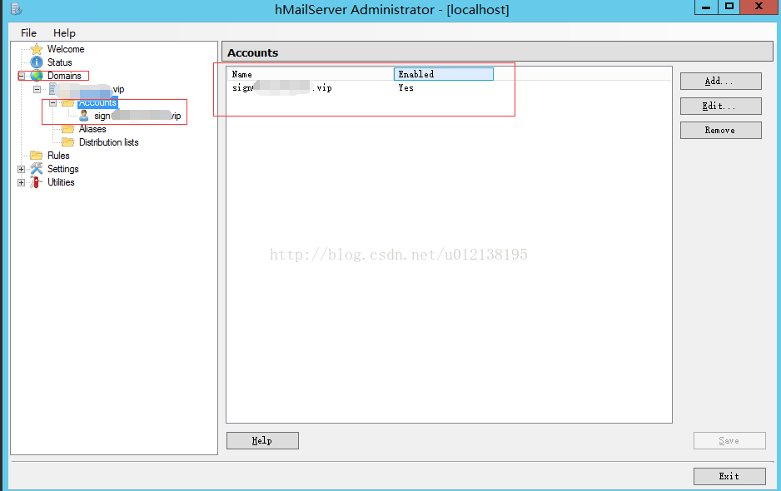Click the Edit... button
Viewport: 781px width, 491px height.
pyautogui.click(x=721, y=106)
